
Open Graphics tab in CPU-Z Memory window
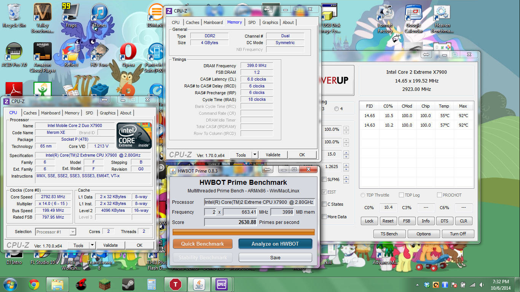pos(270,22)
